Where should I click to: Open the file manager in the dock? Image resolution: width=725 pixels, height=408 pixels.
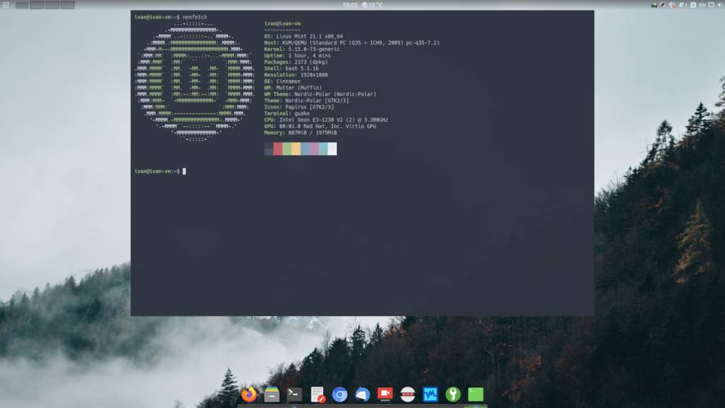point(272,395)
